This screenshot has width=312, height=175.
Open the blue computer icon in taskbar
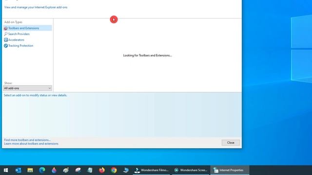pyautogui.click(x=126, y=170)
